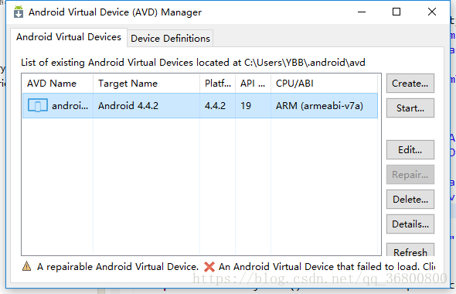Click the red X failed-to-load icon
The width and height of the screenshot is (456, 294).
[209, 267]
